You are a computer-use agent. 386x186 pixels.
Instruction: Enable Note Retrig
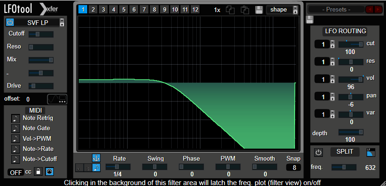(x=15, y=118)
